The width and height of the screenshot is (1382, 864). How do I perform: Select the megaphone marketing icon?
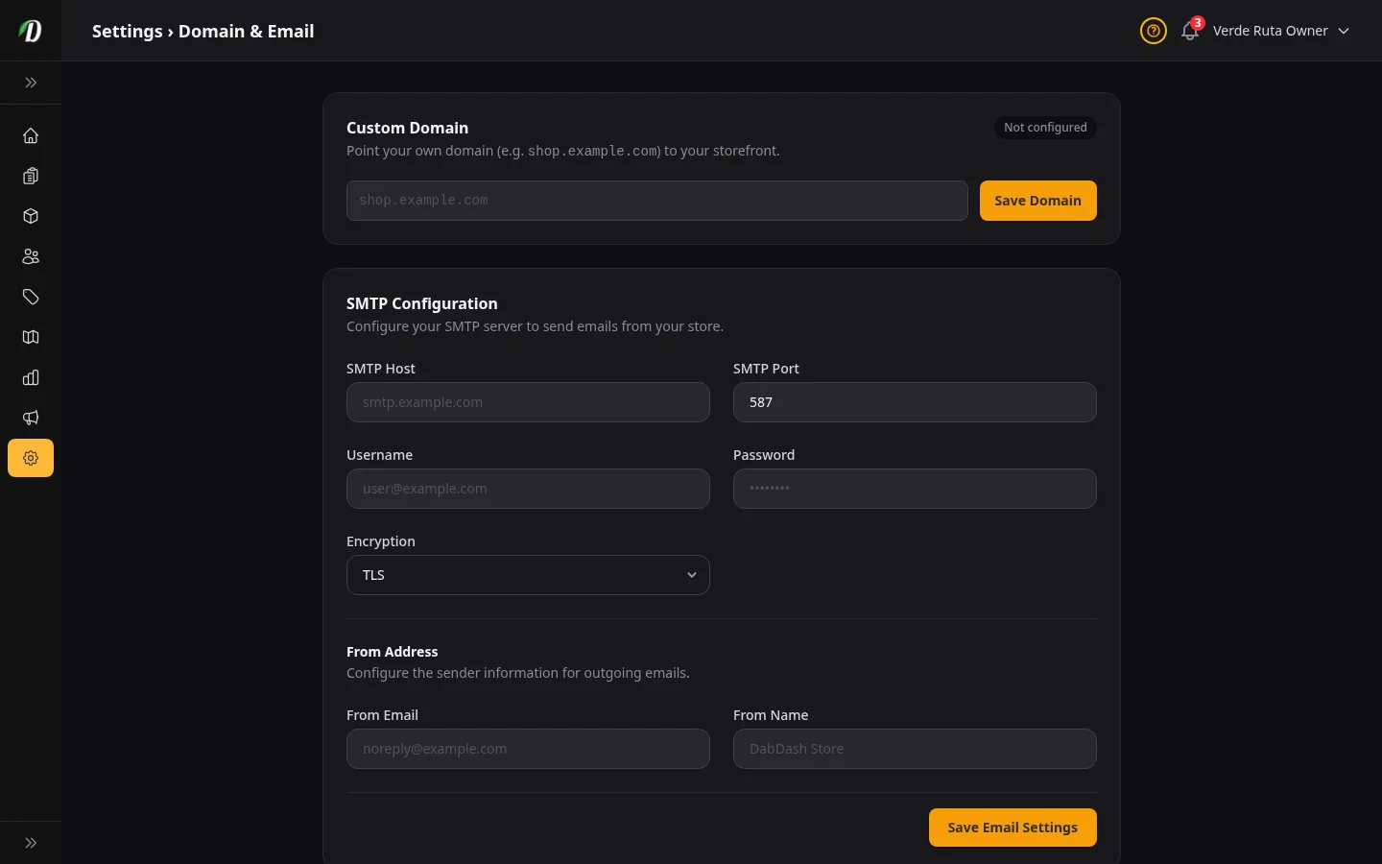click(x=31, y=418)
